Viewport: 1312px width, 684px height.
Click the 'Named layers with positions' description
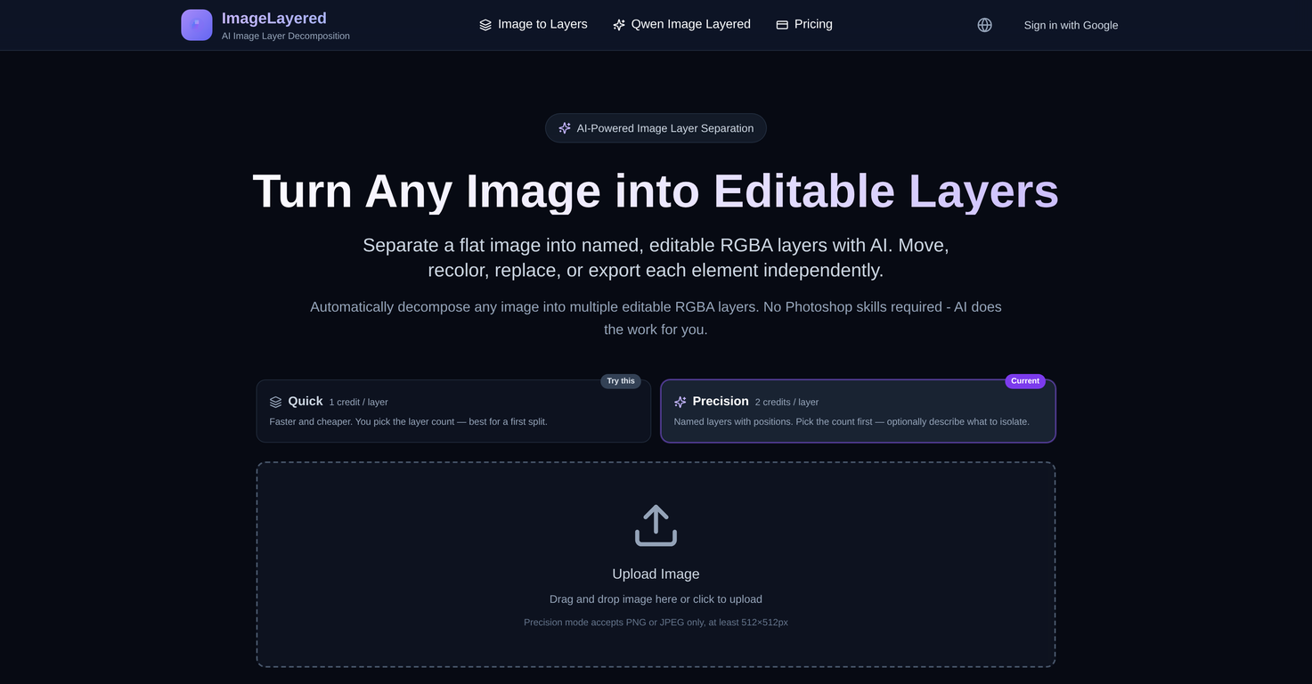pyautogui.click(x=852, y=422)
